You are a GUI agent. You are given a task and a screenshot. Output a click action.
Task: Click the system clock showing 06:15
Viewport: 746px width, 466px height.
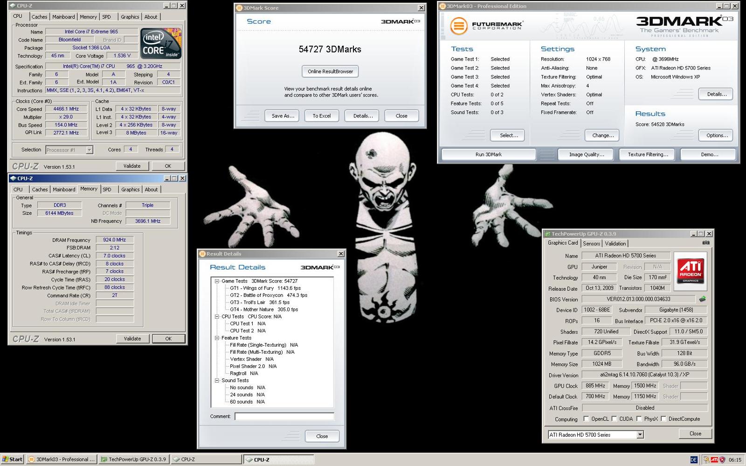(735, 459)
